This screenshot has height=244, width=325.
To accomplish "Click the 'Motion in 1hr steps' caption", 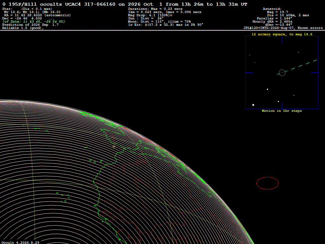I will click(282, 111).
